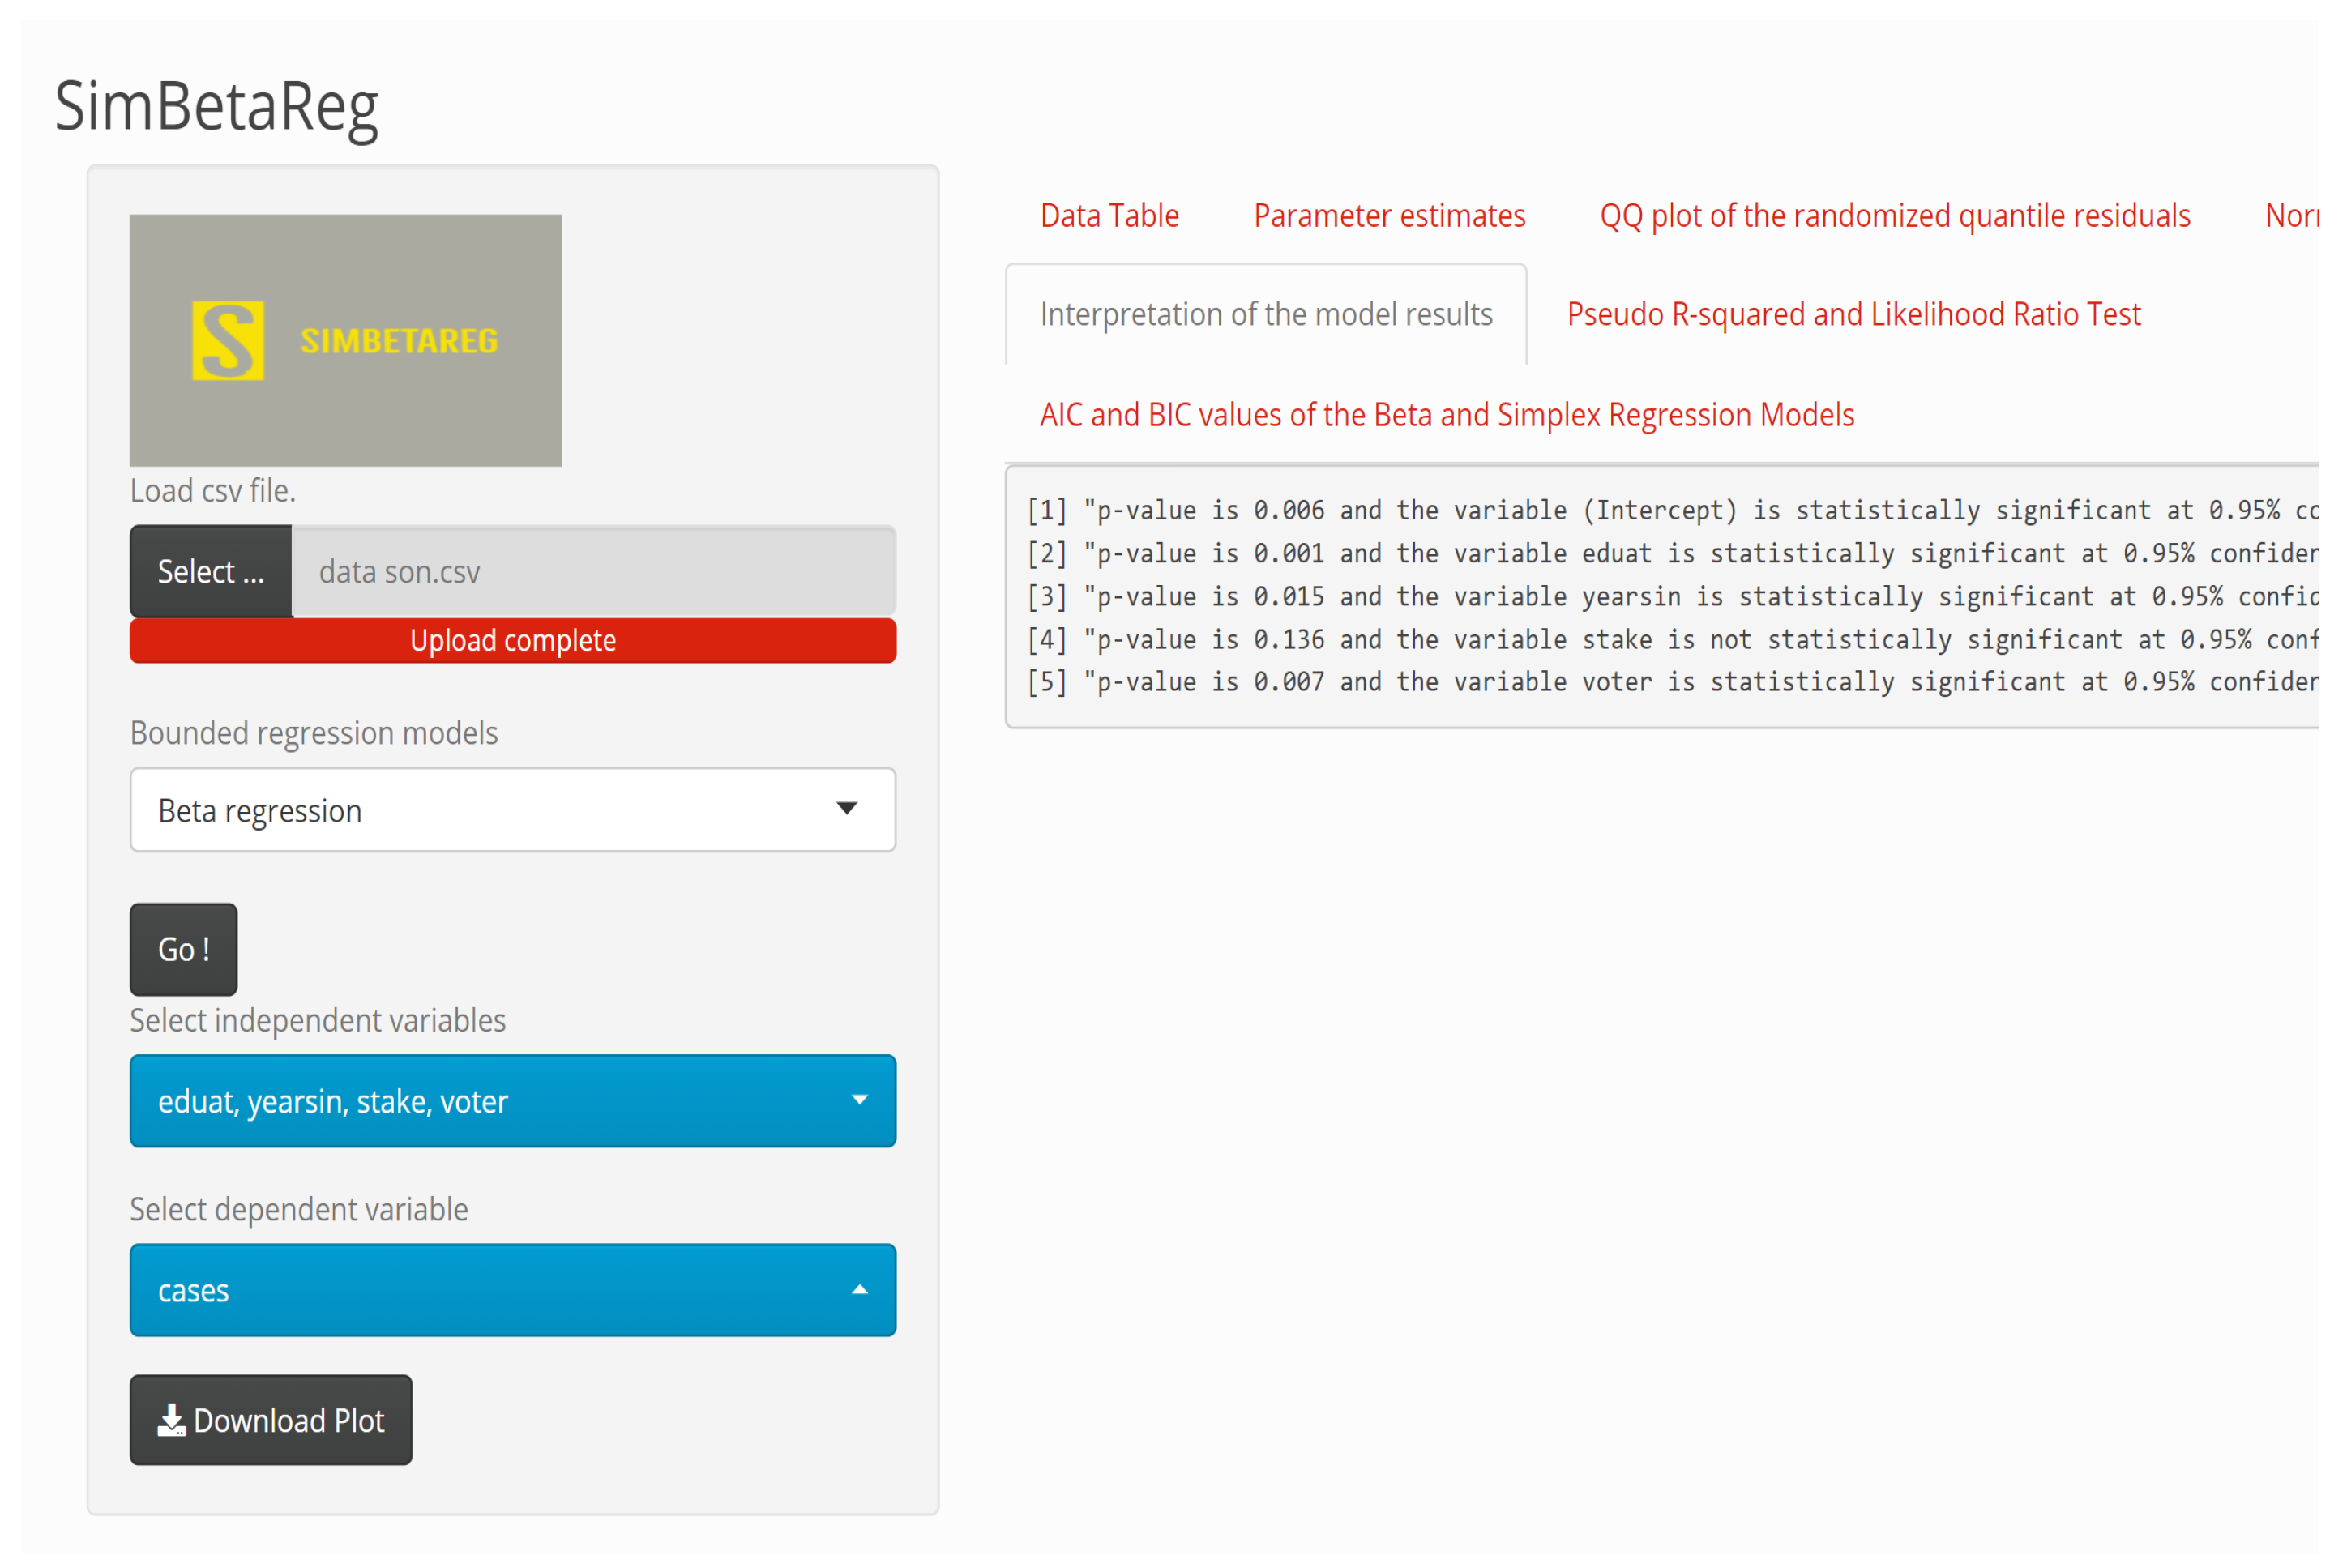Click the p-value results output box
The height and width of the screenshot is (1568, 2347).
[1660, 597]
